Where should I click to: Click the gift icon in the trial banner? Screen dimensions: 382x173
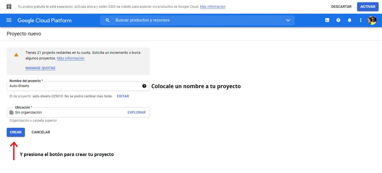click(9, 7)
